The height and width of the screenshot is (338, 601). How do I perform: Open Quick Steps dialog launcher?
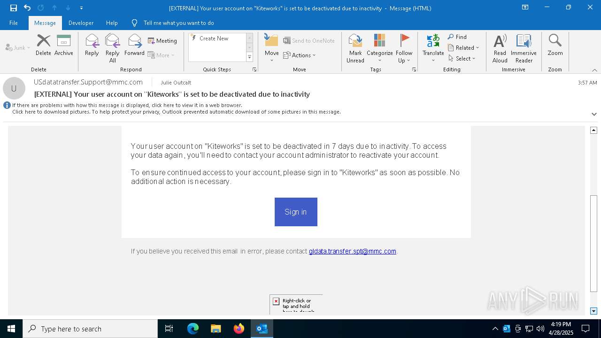[254, 69]
